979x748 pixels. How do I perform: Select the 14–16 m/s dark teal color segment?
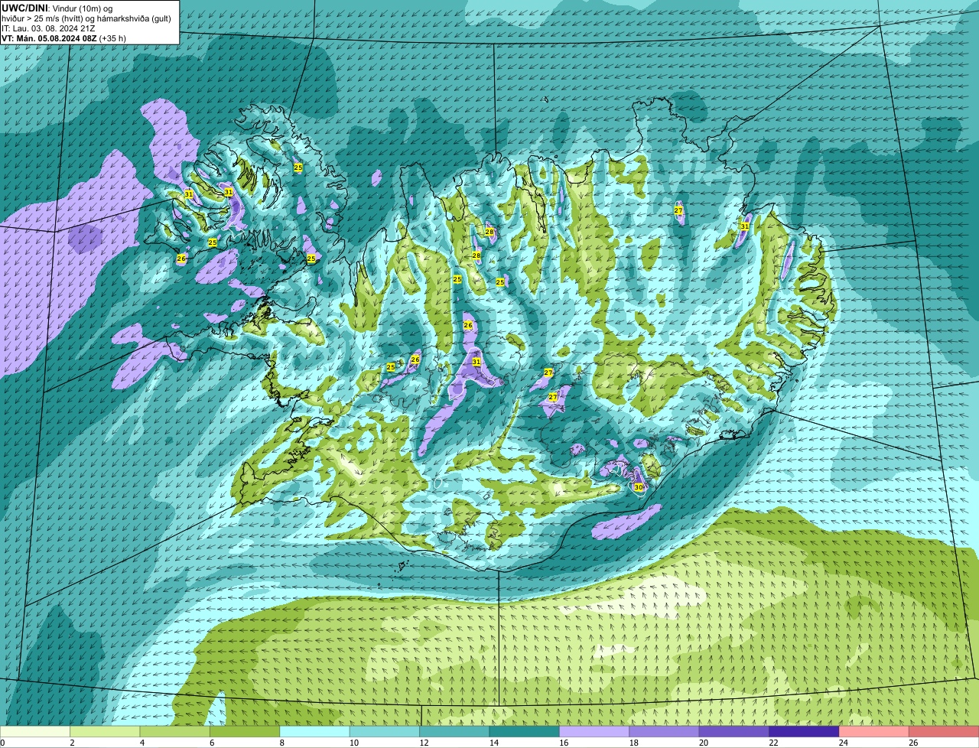tap(525, 732)
